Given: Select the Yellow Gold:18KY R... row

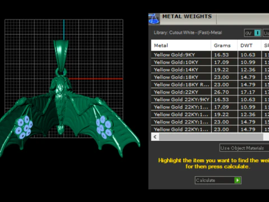Looking at the screenshot, I should 210,85.
